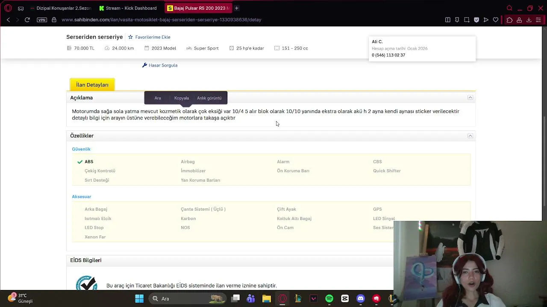The image size is (547, 307).
Task: Click the sahibinden address bar URL
Action: (162, 20)
